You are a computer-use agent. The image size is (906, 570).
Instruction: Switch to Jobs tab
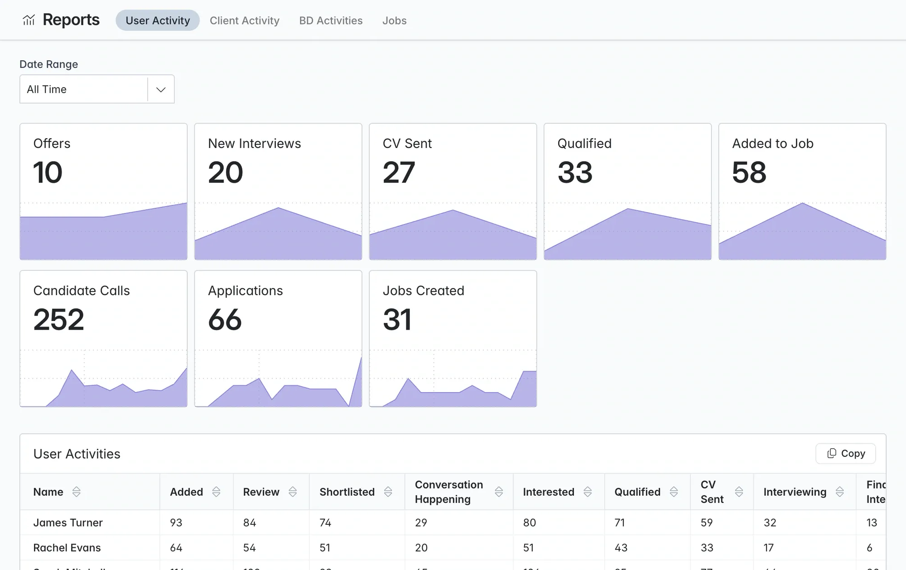[x=395, y=20]
